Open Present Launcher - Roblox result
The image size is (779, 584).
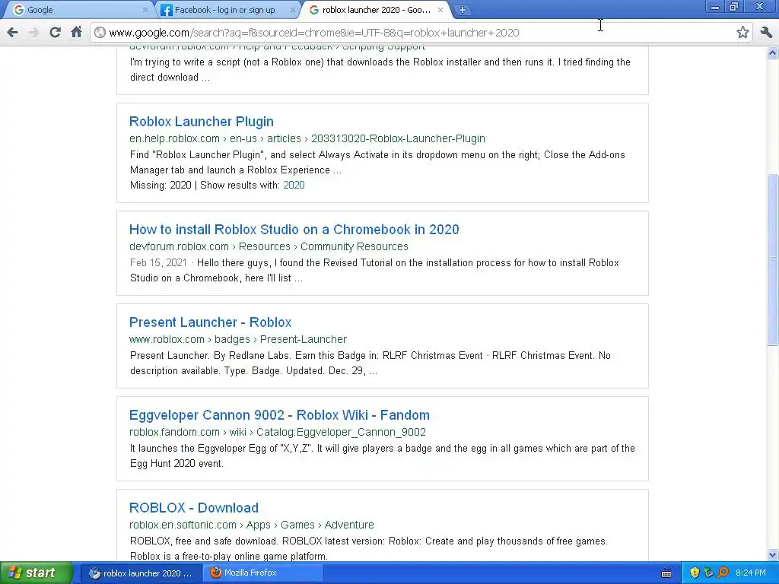click(x=210, y=322)
